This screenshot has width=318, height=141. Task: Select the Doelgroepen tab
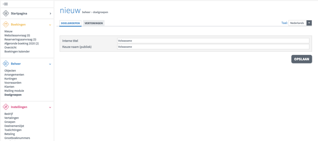pyautogui.click(x=70, y=23)
